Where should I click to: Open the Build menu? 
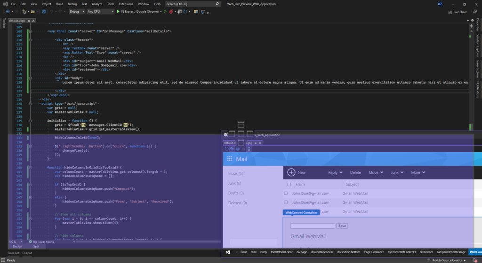click(60, 4)
